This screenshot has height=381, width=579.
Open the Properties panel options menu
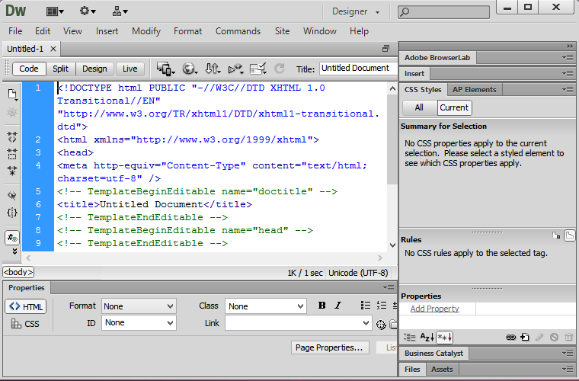tap(389, 287)
